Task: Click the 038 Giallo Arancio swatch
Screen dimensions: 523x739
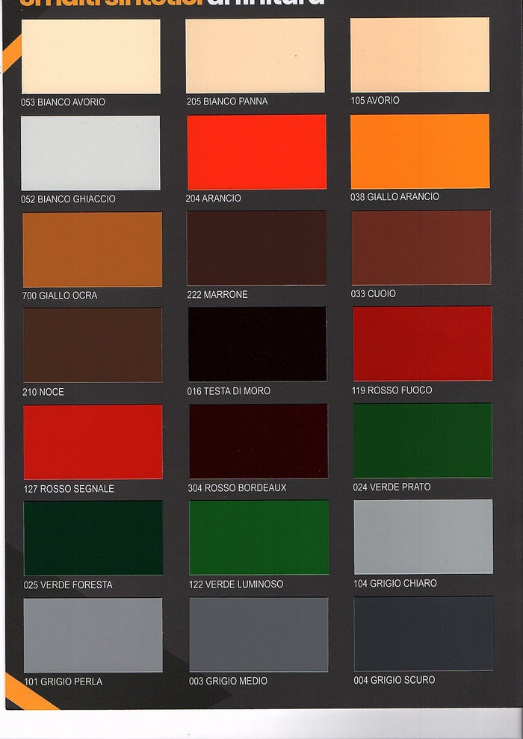Action: (x=420, y=152)
